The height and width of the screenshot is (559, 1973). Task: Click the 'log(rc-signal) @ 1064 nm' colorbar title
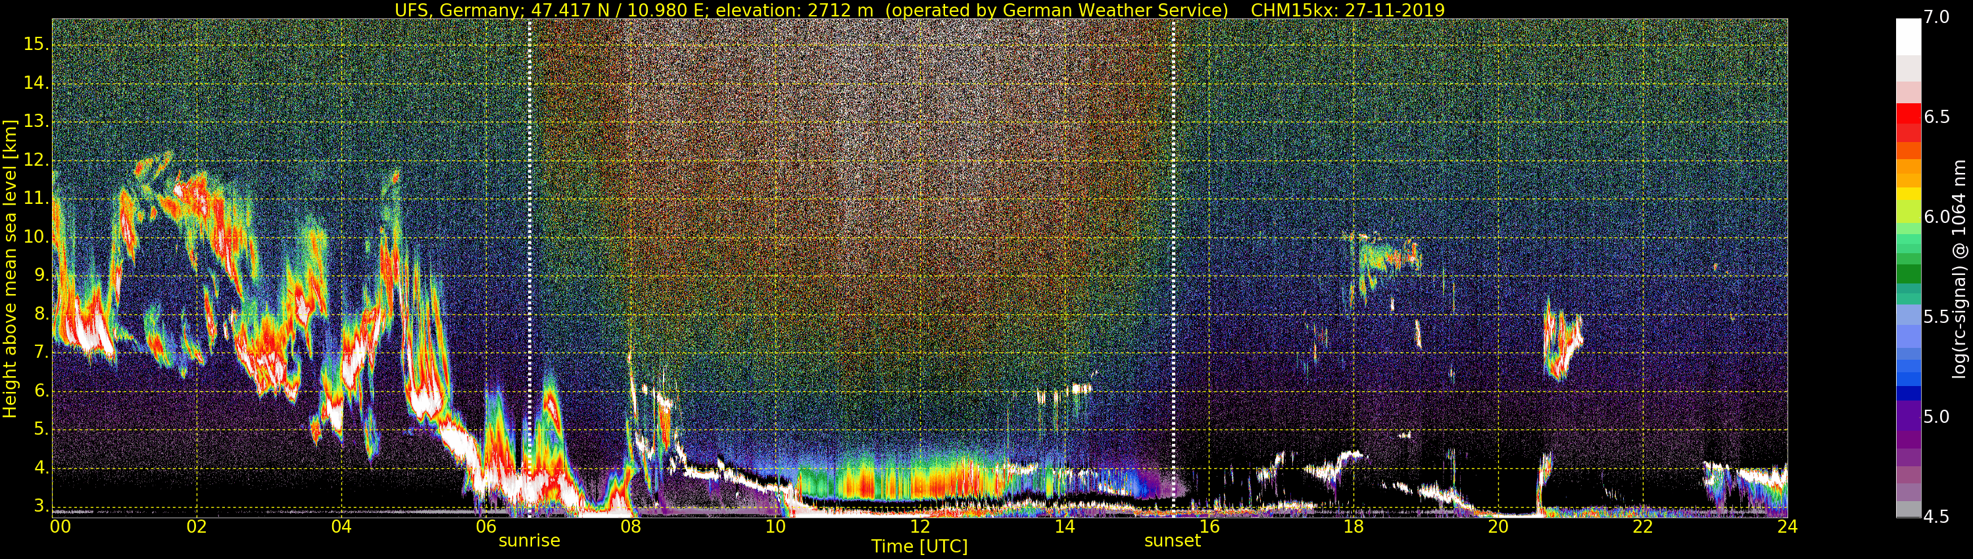pos(1961,269)
